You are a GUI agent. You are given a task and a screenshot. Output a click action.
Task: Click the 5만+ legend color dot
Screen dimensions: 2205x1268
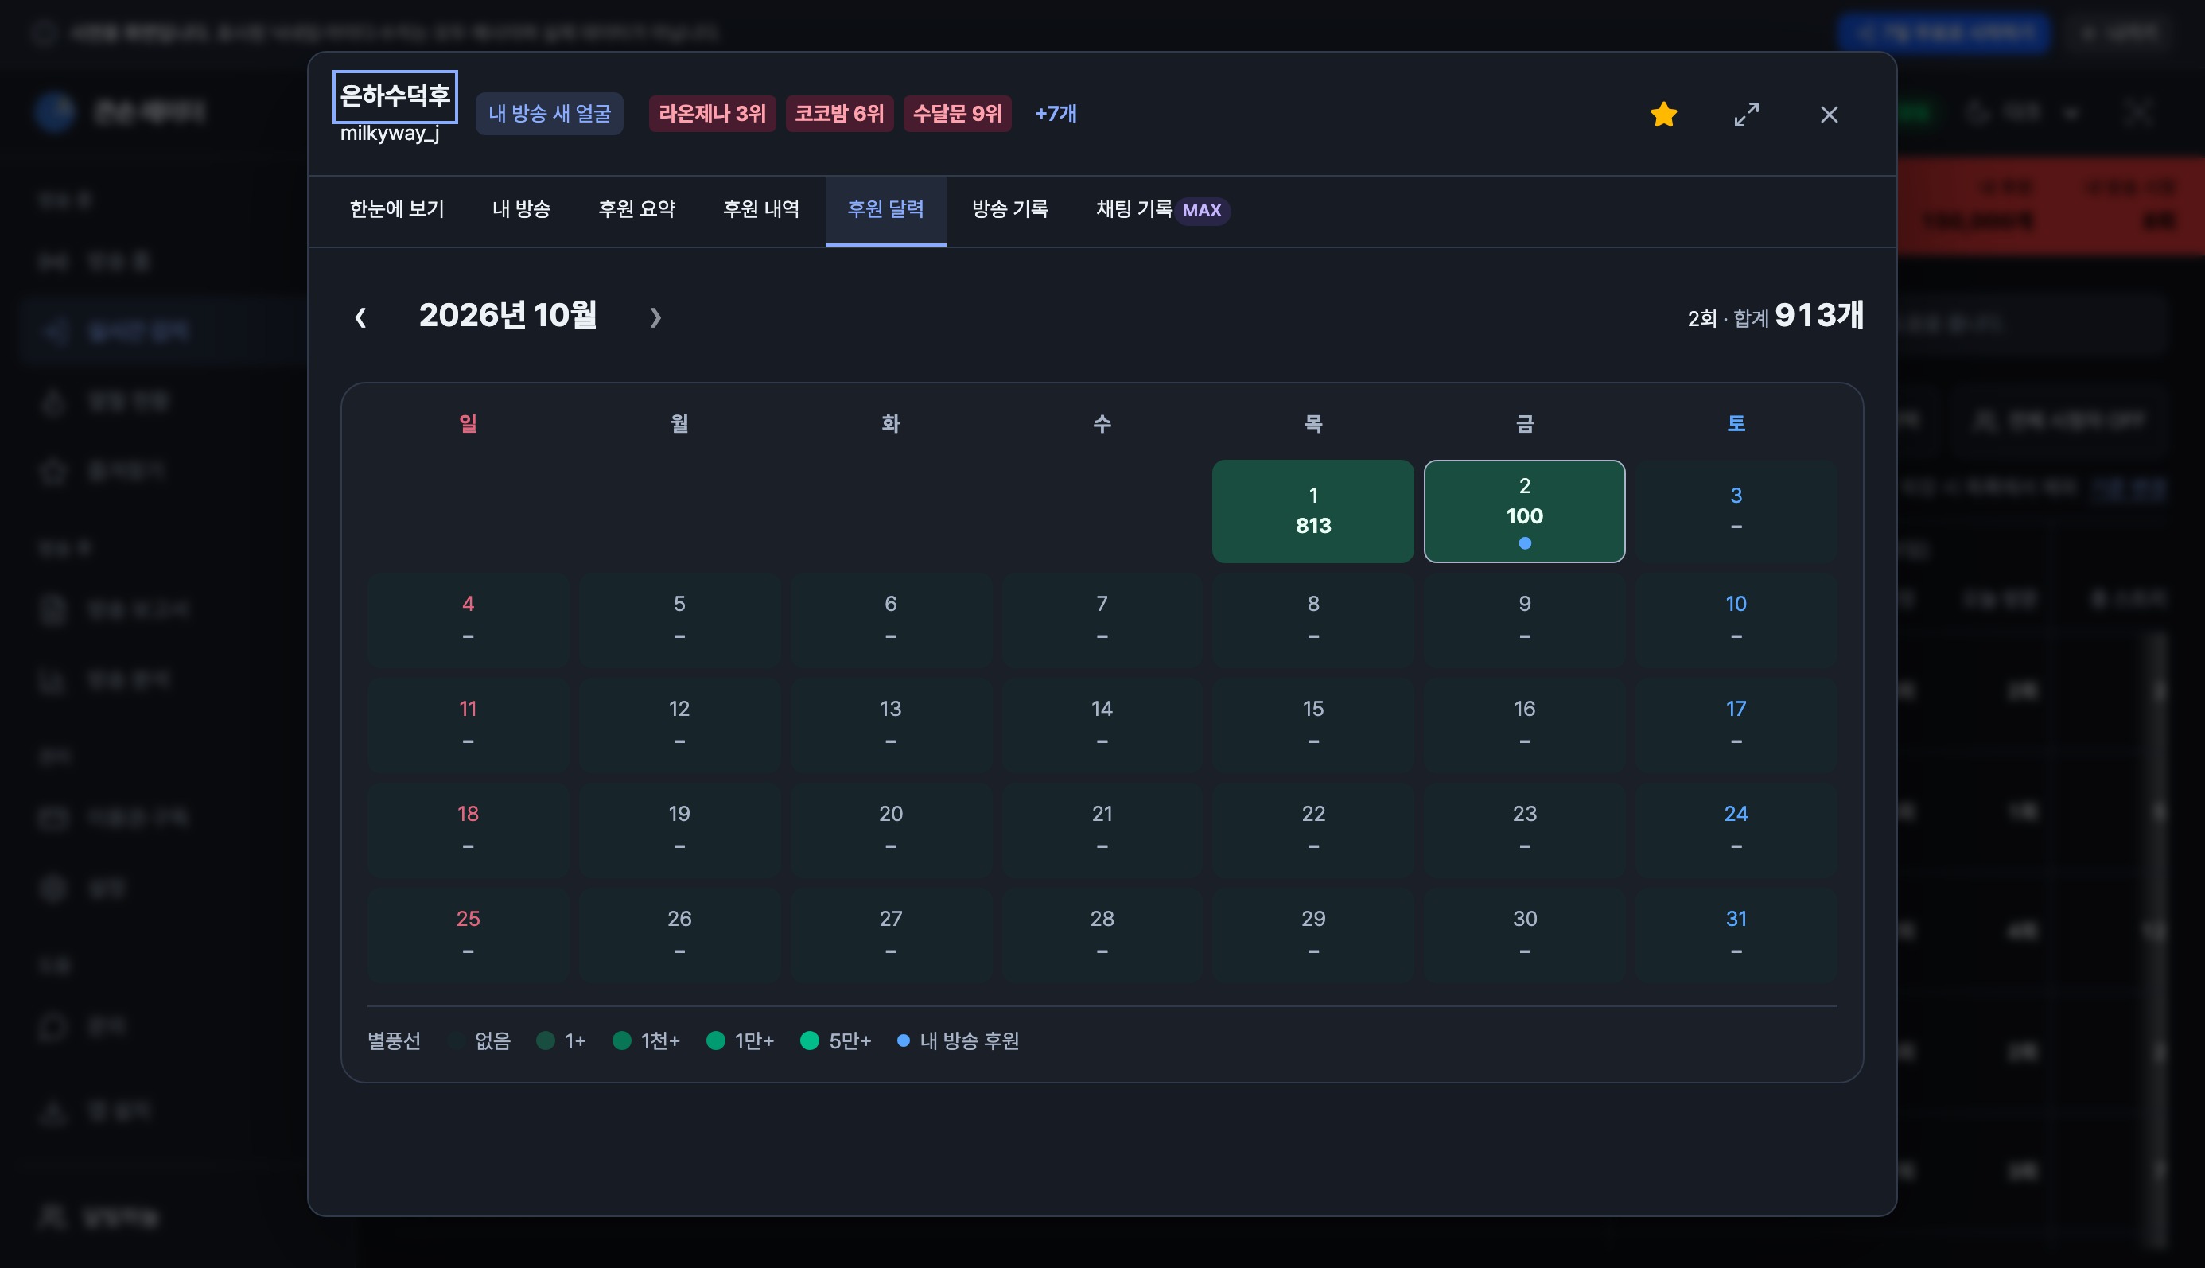(x=810, y=1040)
